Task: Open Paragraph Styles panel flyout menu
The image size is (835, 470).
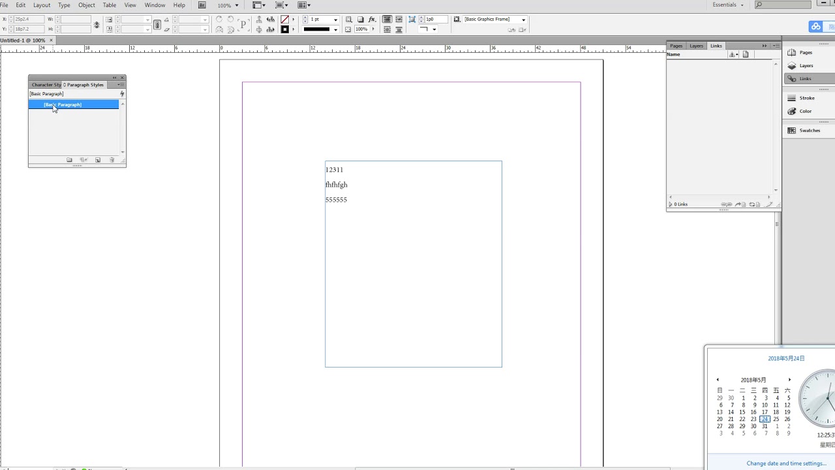Action: (x=120, y=85)
